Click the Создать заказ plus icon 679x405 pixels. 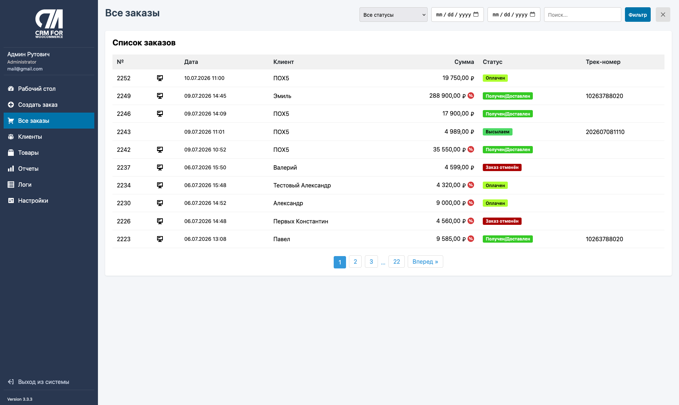(x=11, y=105)
